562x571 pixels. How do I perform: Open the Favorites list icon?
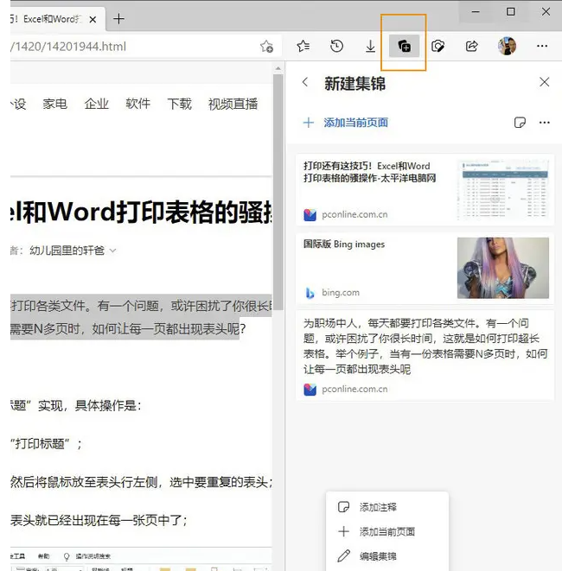click(303, 47)
